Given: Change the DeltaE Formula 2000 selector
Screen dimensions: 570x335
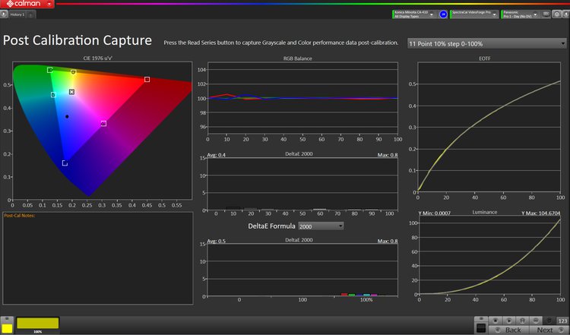Looking at the screenshot, I should click(x=320, y=226).
